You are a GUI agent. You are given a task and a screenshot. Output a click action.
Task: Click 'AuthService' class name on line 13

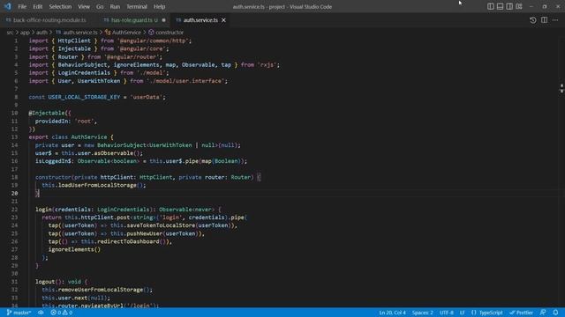coord(88,137)
